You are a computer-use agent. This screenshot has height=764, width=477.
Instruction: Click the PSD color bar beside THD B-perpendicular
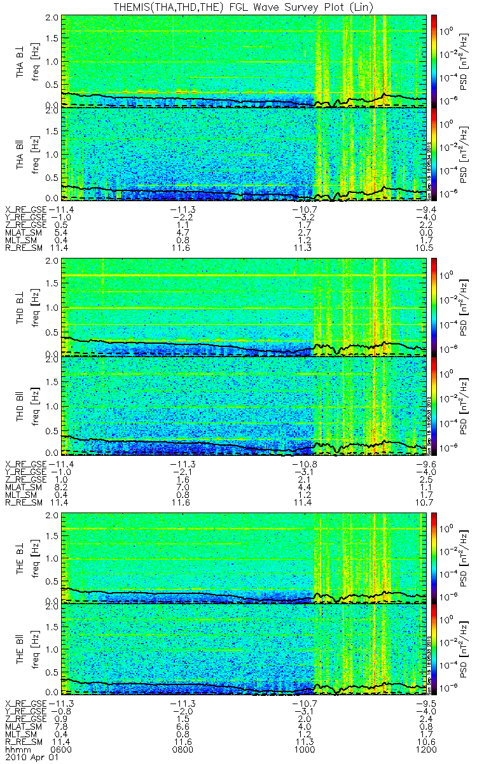[x=434, y=307]
